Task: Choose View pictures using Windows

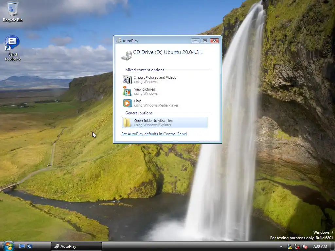Action: (x=165, y=92)
